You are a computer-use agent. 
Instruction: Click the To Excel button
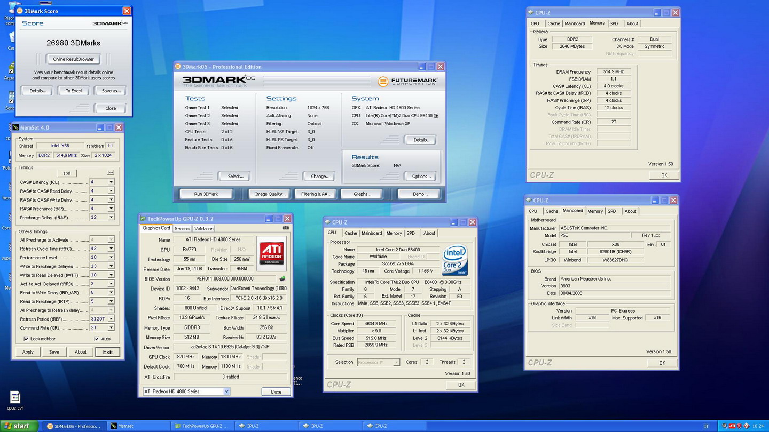[73, 91]
